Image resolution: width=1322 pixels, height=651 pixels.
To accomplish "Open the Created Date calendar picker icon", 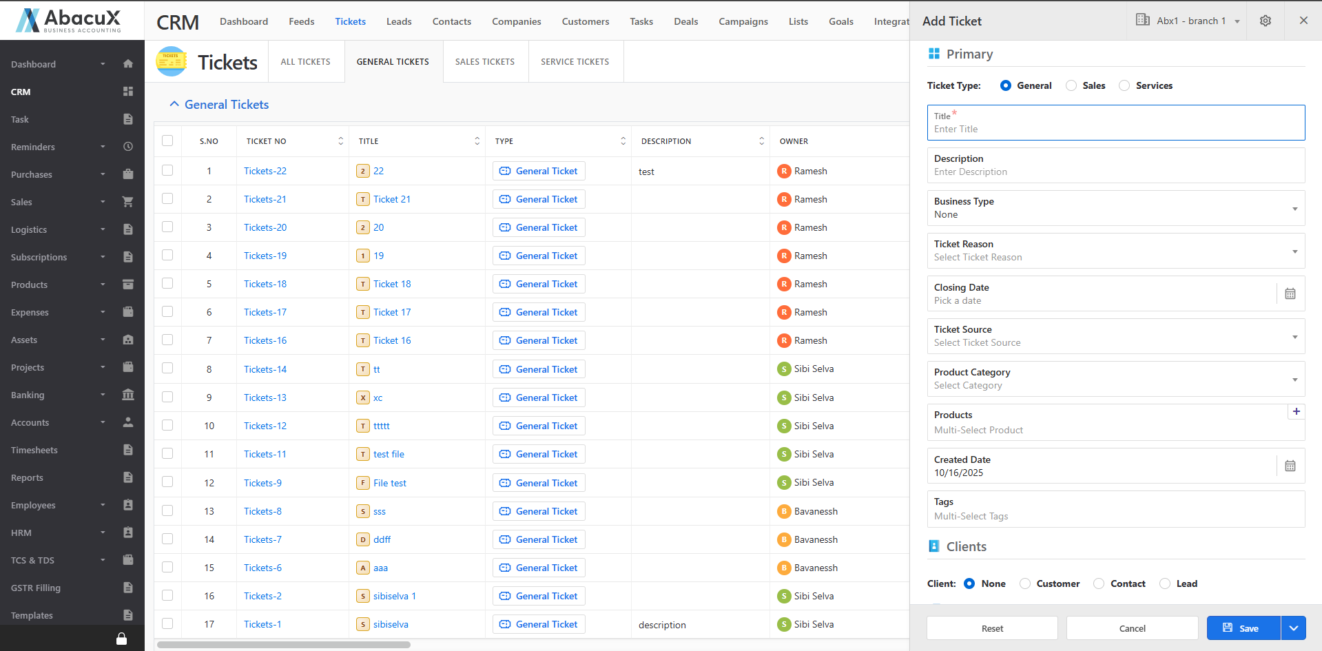I will tap(1290, 466).
